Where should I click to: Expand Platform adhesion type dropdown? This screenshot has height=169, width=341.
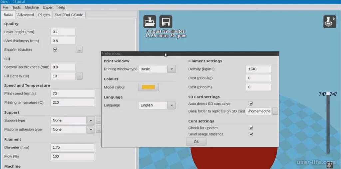click(72, 129)
